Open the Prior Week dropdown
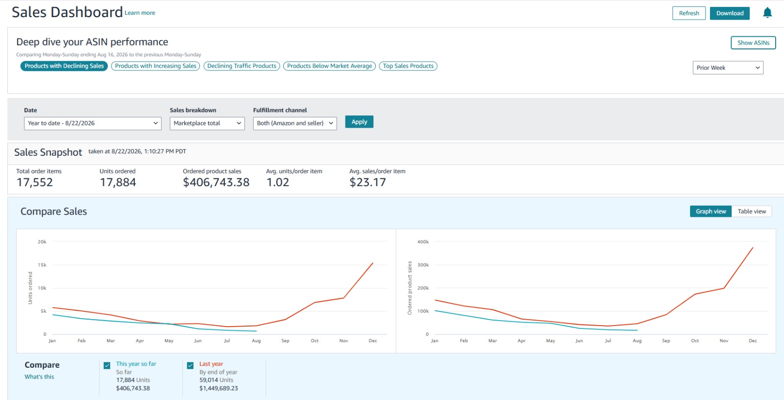This screenshot has height=400, width=784. [x=728, y=68]
